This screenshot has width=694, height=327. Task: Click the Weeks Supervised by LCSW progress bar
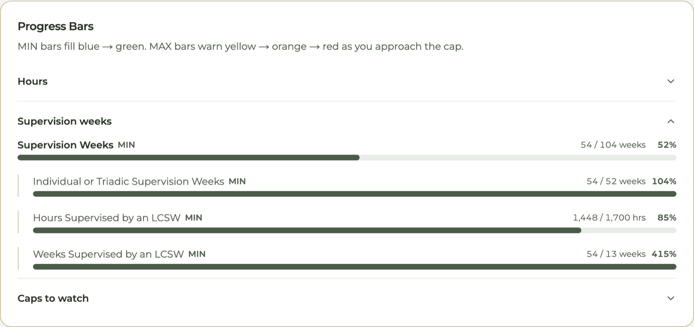tap(354, 267)
